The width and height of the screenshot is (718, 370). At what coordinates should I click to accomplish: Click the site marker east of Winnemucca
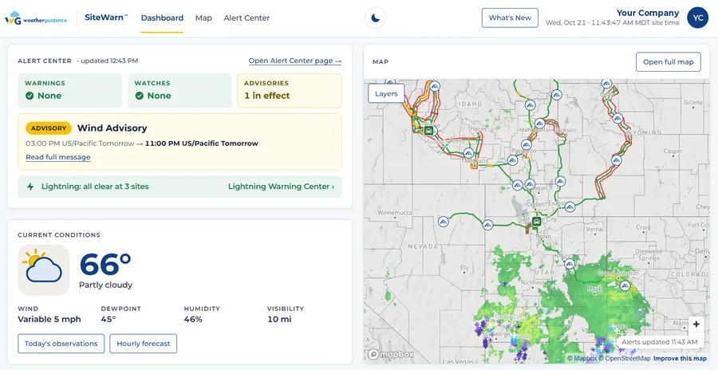point(442,222)
